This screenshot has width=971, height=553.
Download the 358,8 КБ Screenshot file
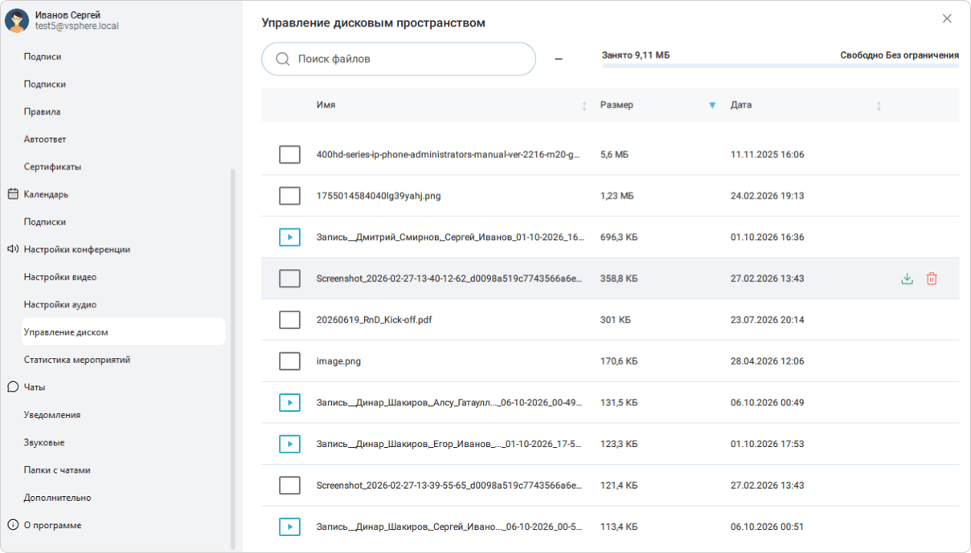point(907,279)
